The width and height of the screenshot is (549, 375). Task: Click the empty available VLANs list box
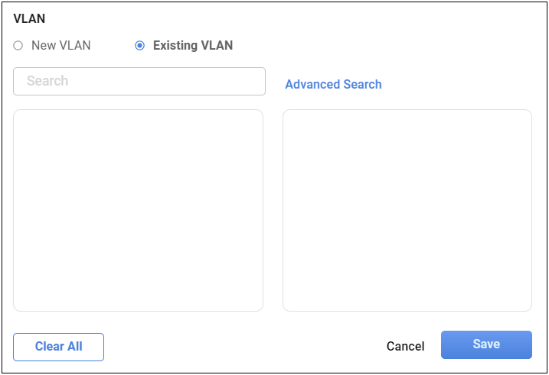point(138,210)
